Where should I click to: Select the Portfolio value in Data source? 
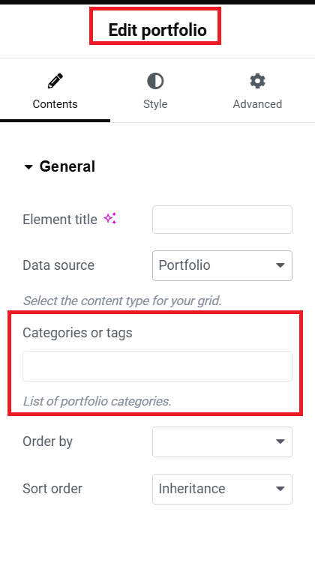[x=184, y=265]
